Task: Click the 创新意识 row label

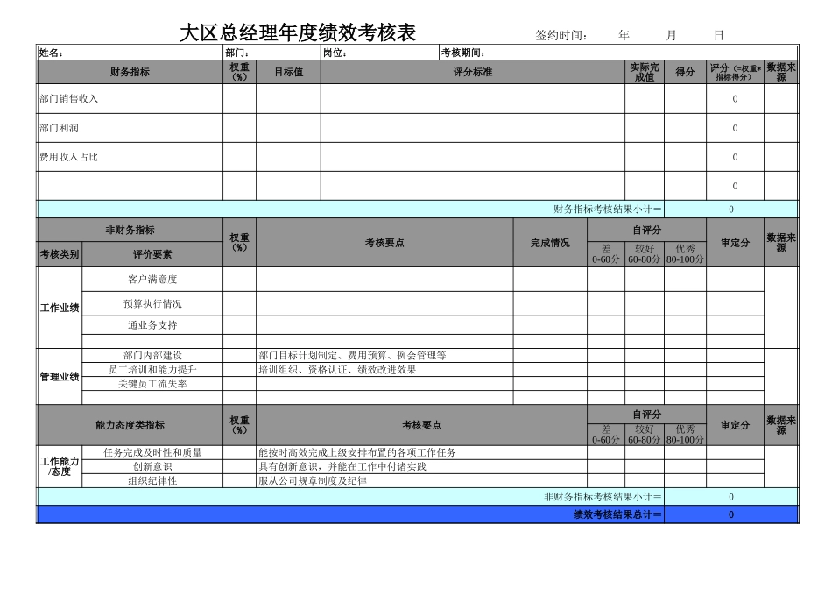Action: (152, 466)
